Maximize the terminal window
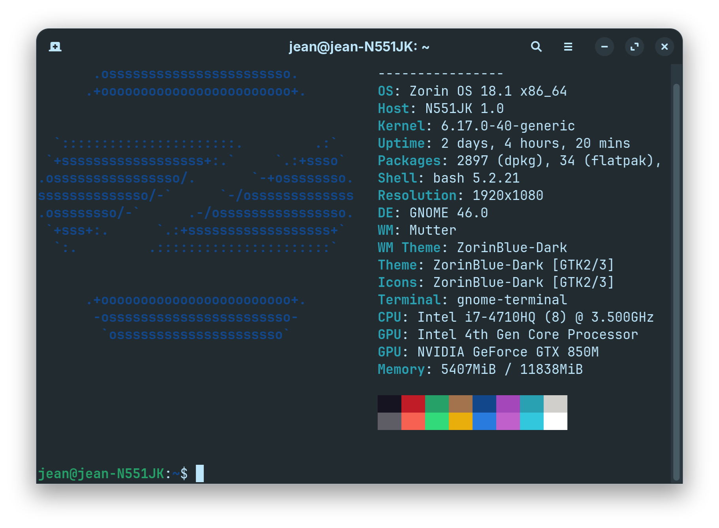719x528 pixels. (634, 47)
